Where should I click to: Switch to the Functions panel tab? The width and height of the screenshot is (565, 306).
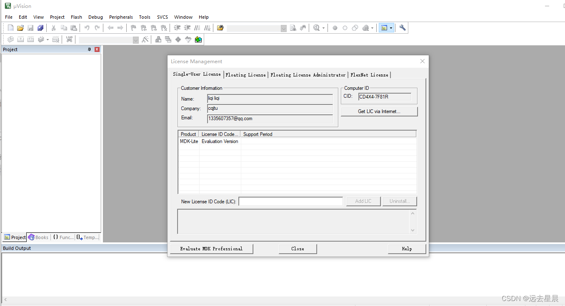[63, 237]
